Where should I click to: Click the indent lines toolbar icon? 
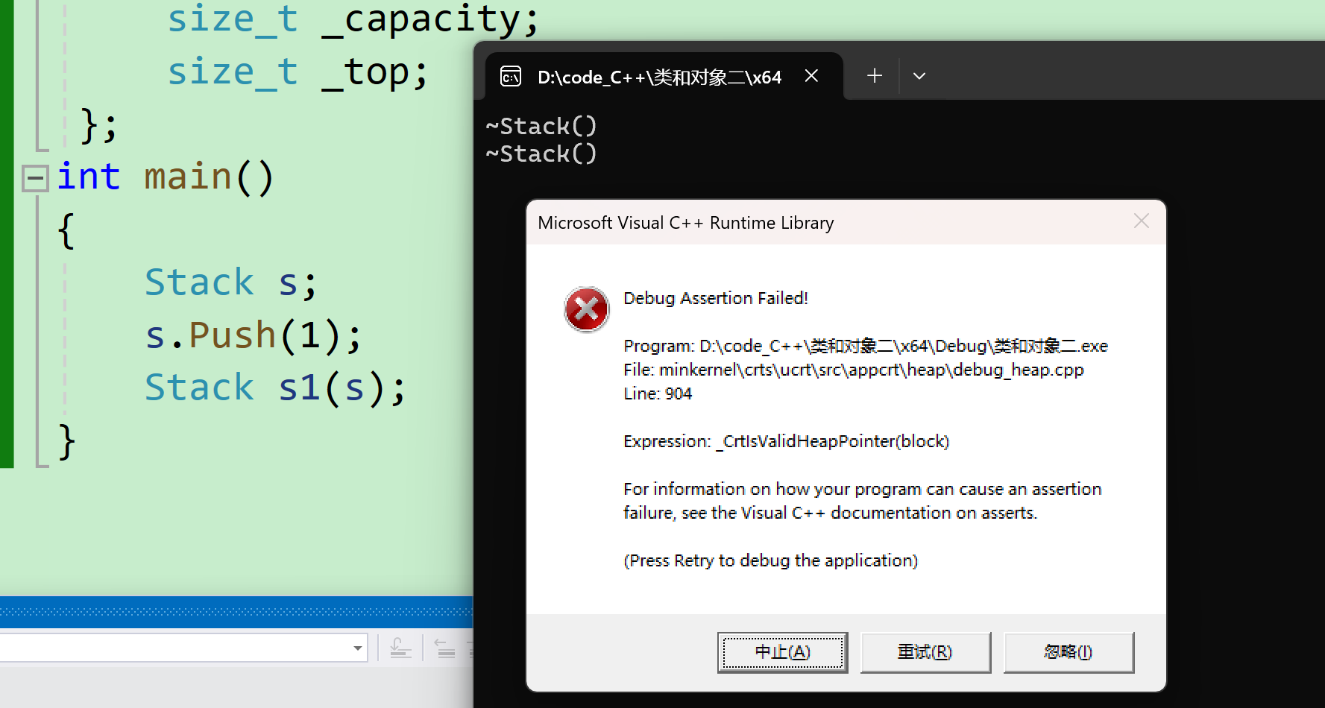pos(445,648)
